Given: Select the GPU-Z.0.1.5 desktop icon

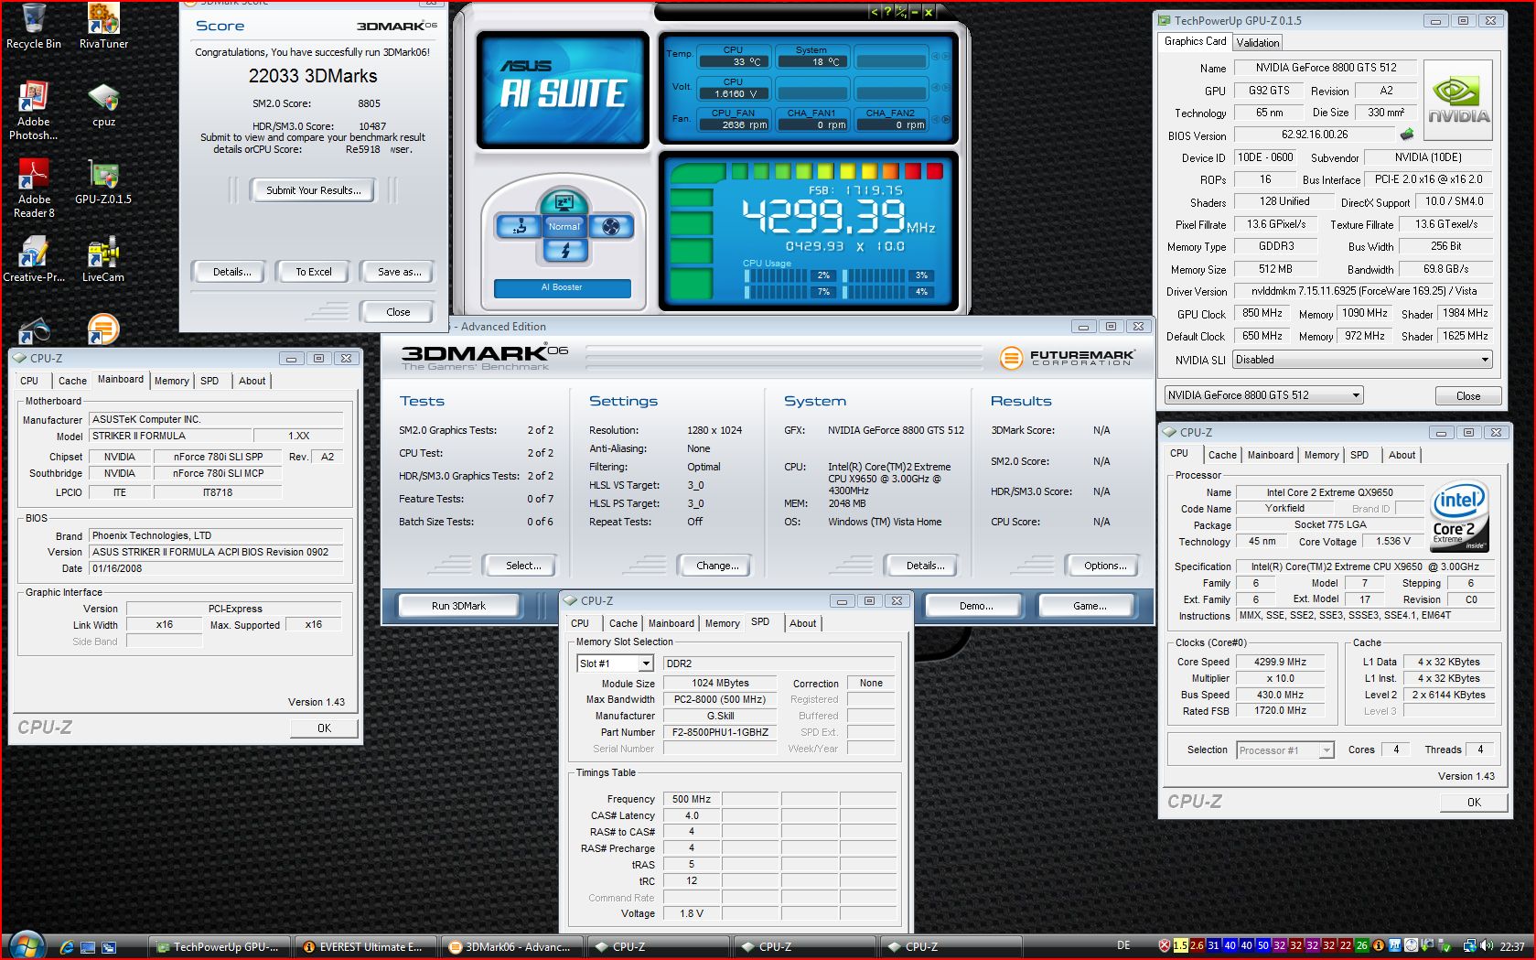Looking at the screenshot, I should [x=103, y=182].
